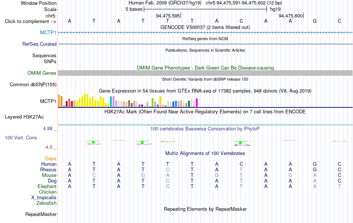
Task: Click the 5 bases scale bar
Action: [x=205, y=9]
